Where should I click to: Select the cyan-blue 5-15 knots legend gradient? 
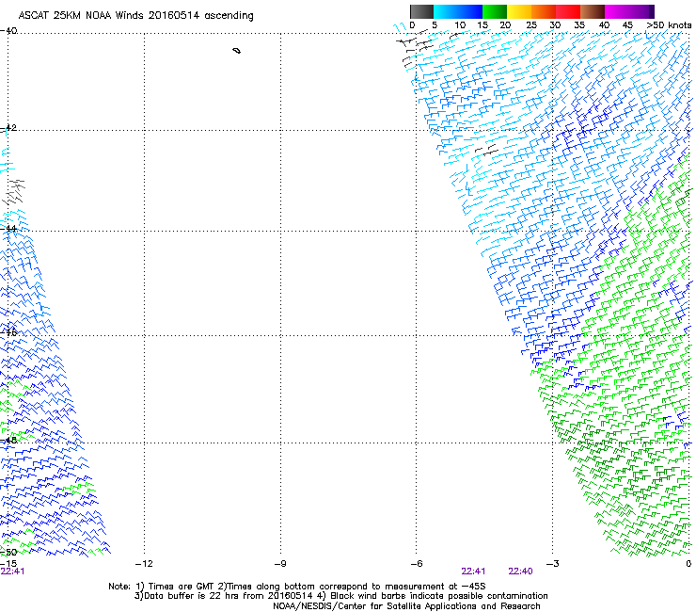(458, 11)
